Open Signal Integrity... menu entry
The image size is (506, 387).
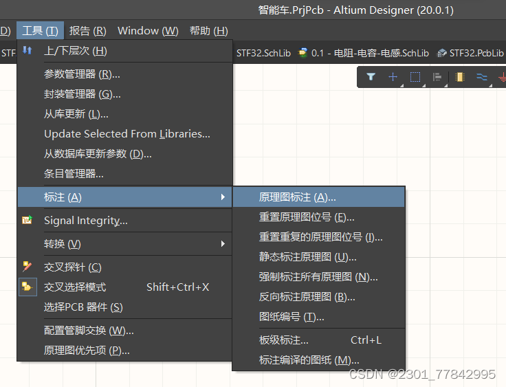[x=125, y=221]
